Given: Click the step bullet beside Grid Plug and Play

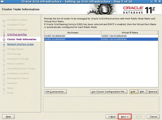Looking at the screenshot, I should click(4, 35).
